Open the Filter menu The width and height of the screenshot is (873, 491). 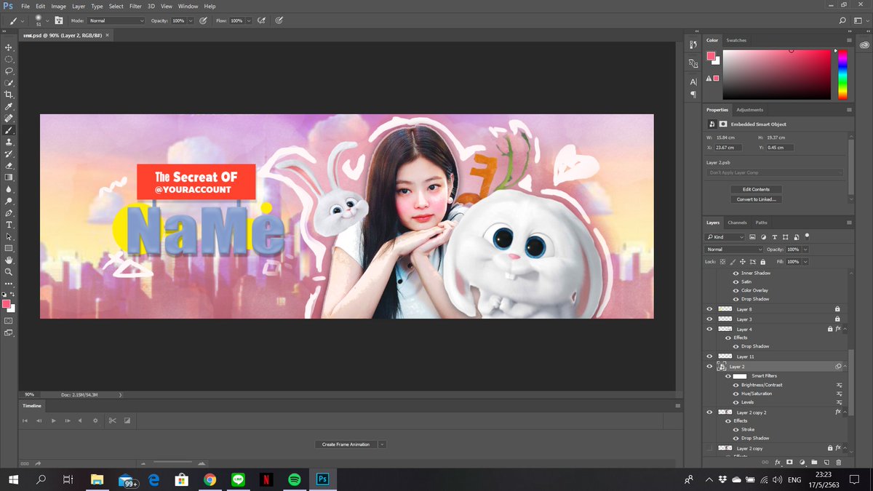(x=135, y=6)
